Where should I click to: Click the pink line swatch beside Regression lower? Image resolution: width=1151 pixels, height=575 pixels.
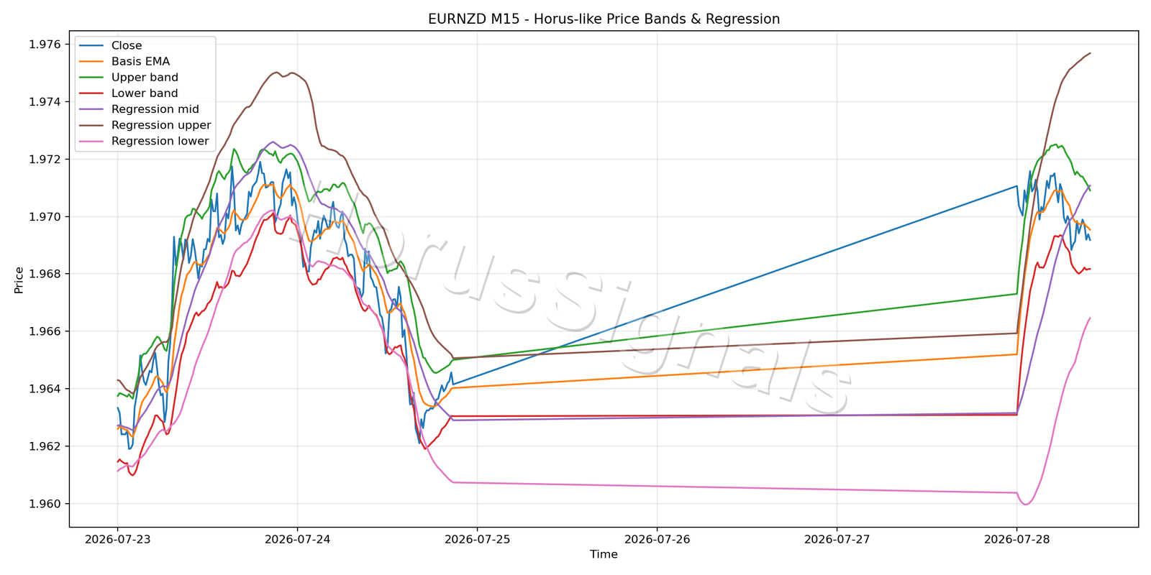click(91, 142)
